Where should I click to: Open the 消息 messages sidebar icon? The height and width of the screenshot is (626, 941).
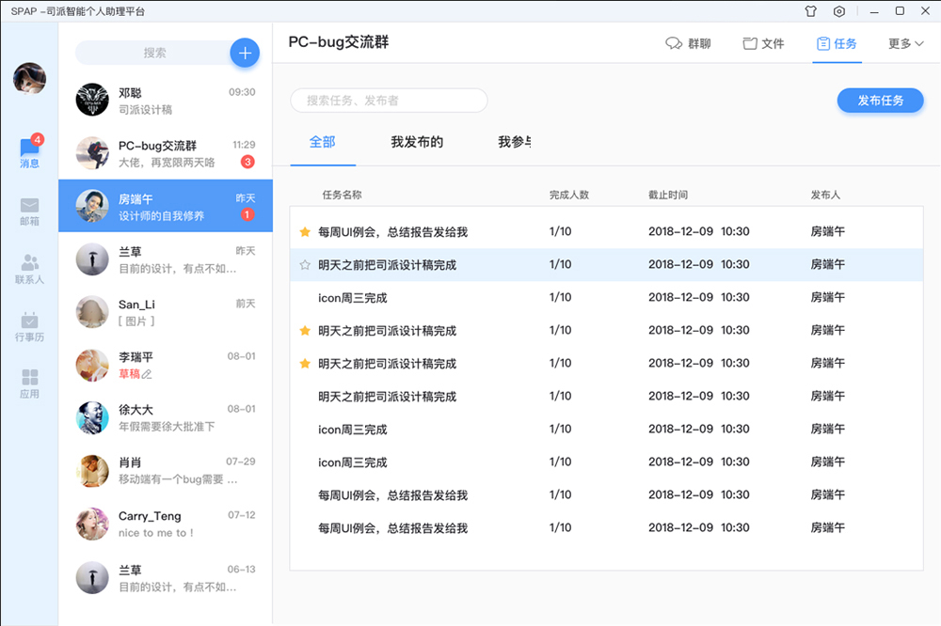[29, 151]
